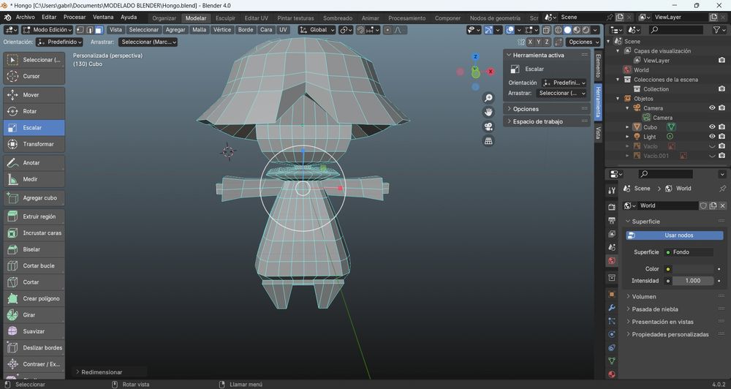Switch to the Esculpir workspace tab
Image resolution: width=731 pixels, height=389 pixels.
click(x=225, y=18)
